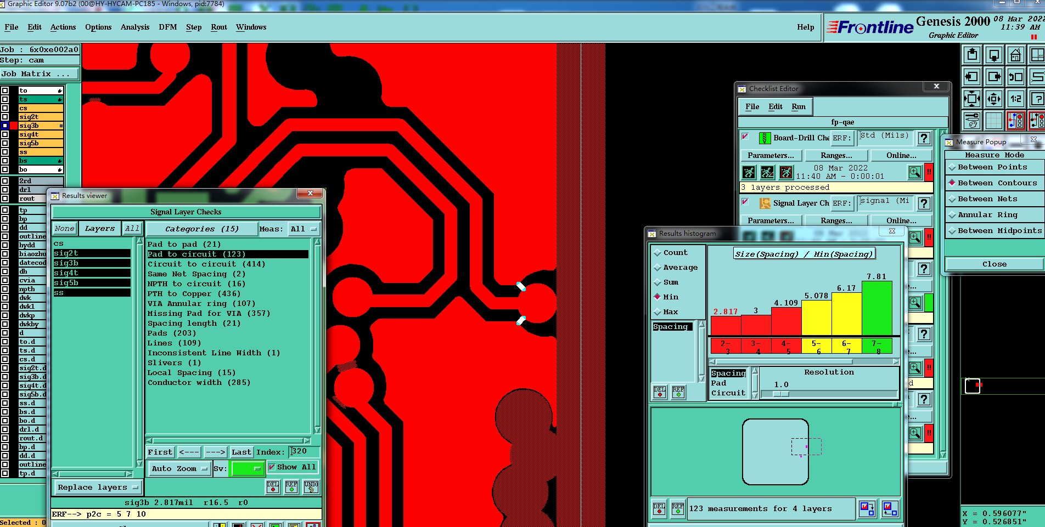This screenshot has height=527, width=1045.
Task: Click the 1:2 zoom ratio icon
Action: 1015,99
